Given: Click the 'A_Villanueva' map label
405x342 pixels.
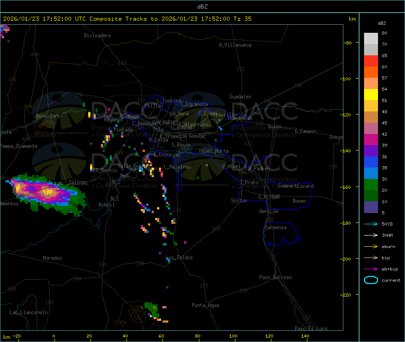Looking at the screenshot, I should pyautogui.click(x=235, y=45).
